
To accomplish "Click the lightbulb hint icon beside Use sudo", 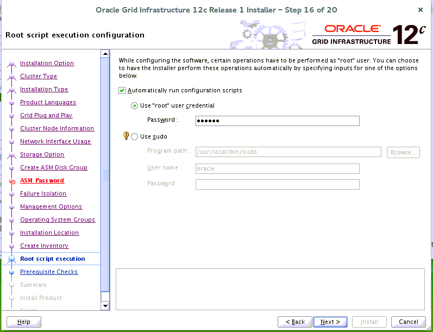I will tap(127, 136).
